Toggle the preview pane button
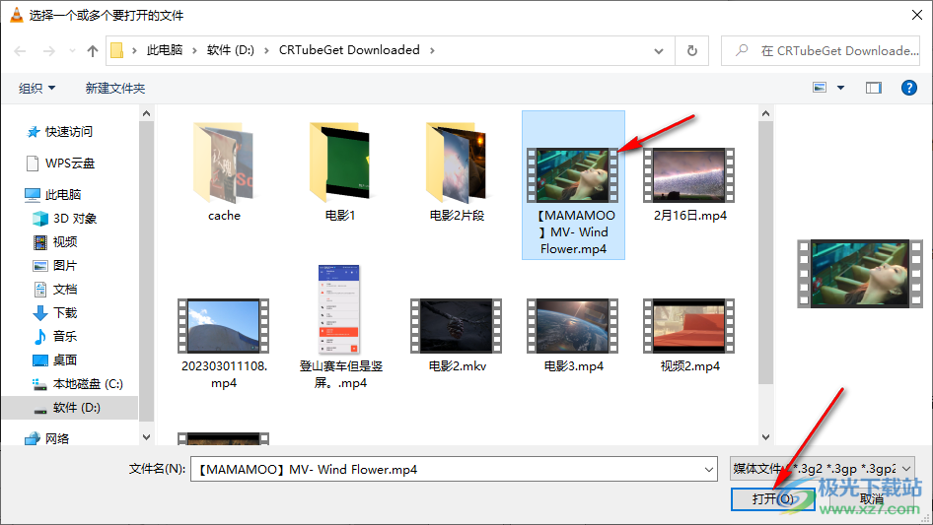 (x=874, y=88)
